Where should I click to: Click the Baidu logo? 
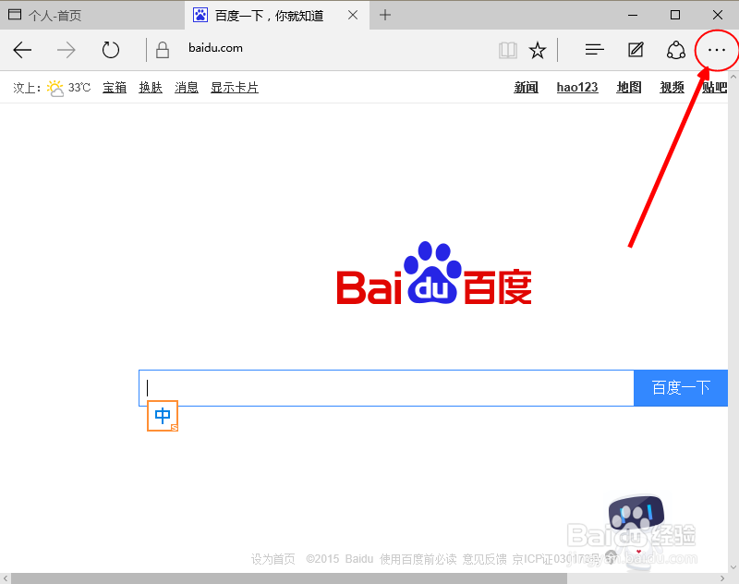click(434, 274)
